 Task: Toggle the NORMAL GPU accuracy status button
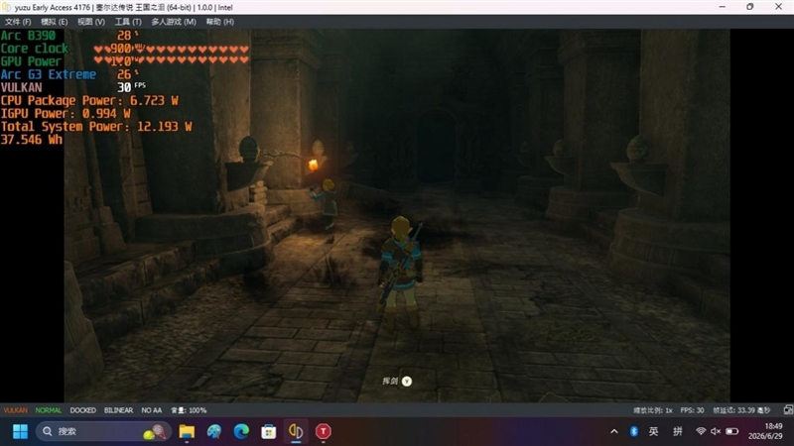point(48,410)
